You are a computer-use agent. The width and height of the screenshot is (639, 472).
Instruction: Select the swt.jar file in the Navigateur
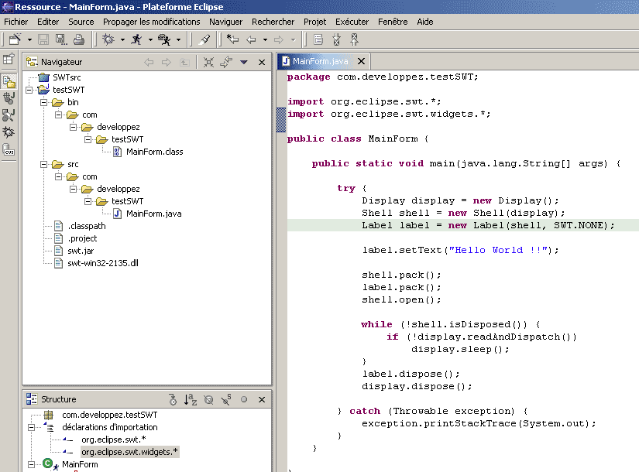[x=81, y=251]
